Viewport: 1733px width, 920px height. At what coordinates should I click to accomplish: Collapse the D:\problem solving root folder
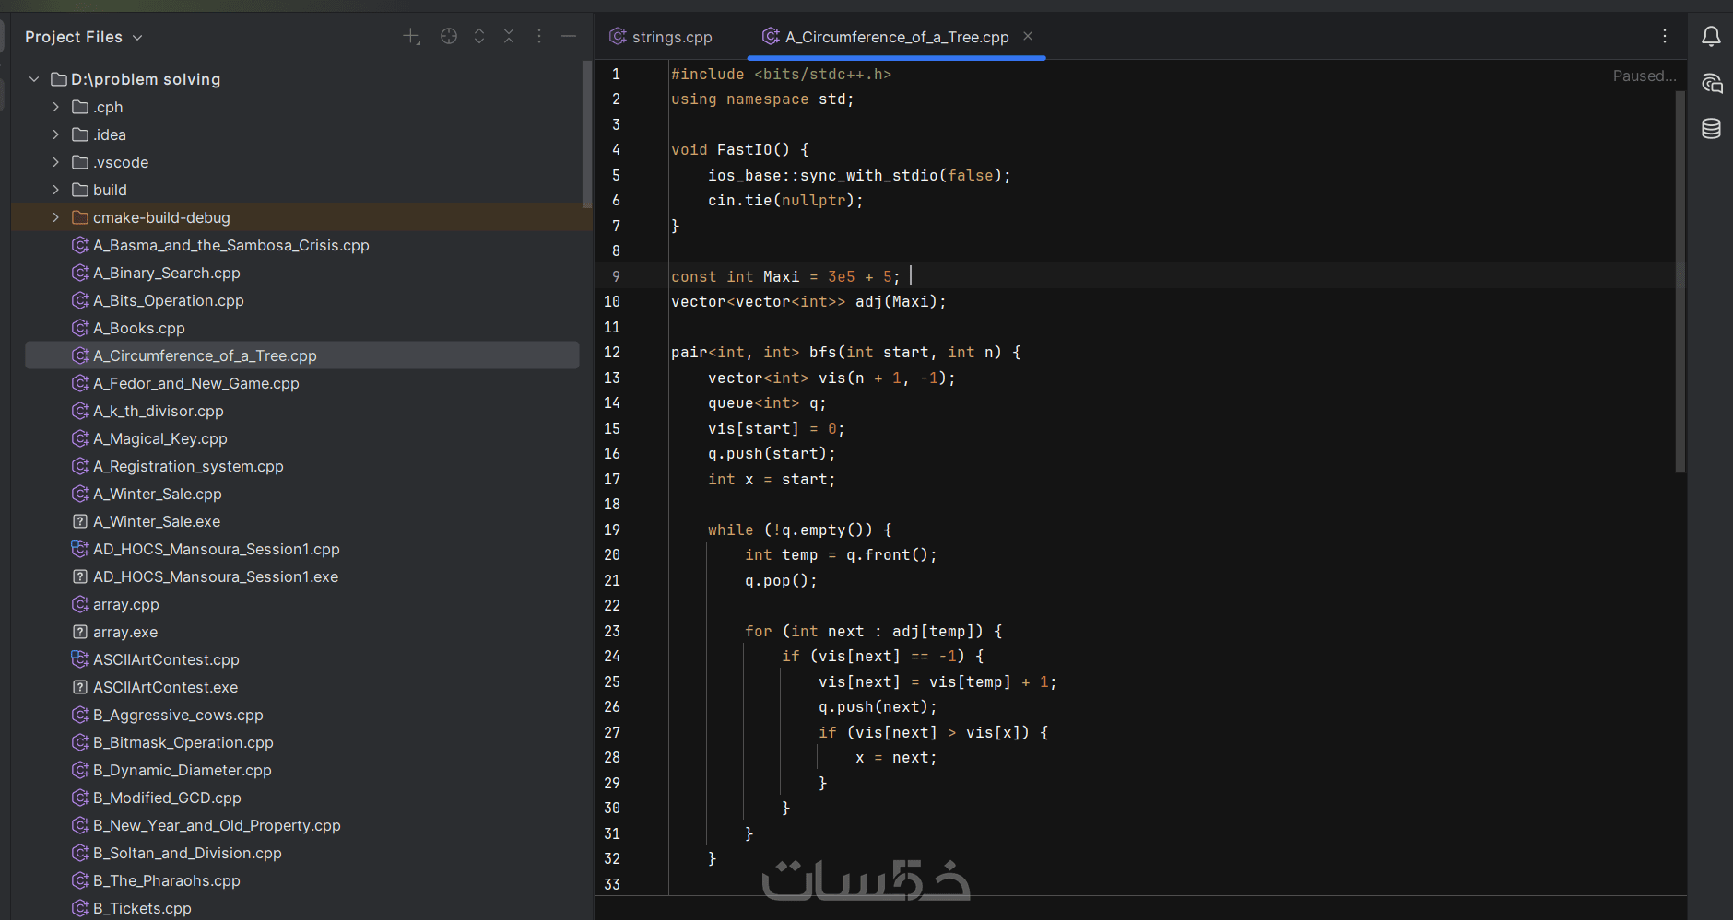[34, 79]
